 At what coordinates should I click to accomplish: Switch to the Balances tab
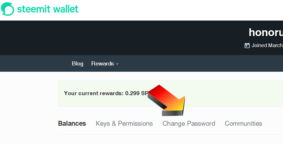[x=72, y=123]
